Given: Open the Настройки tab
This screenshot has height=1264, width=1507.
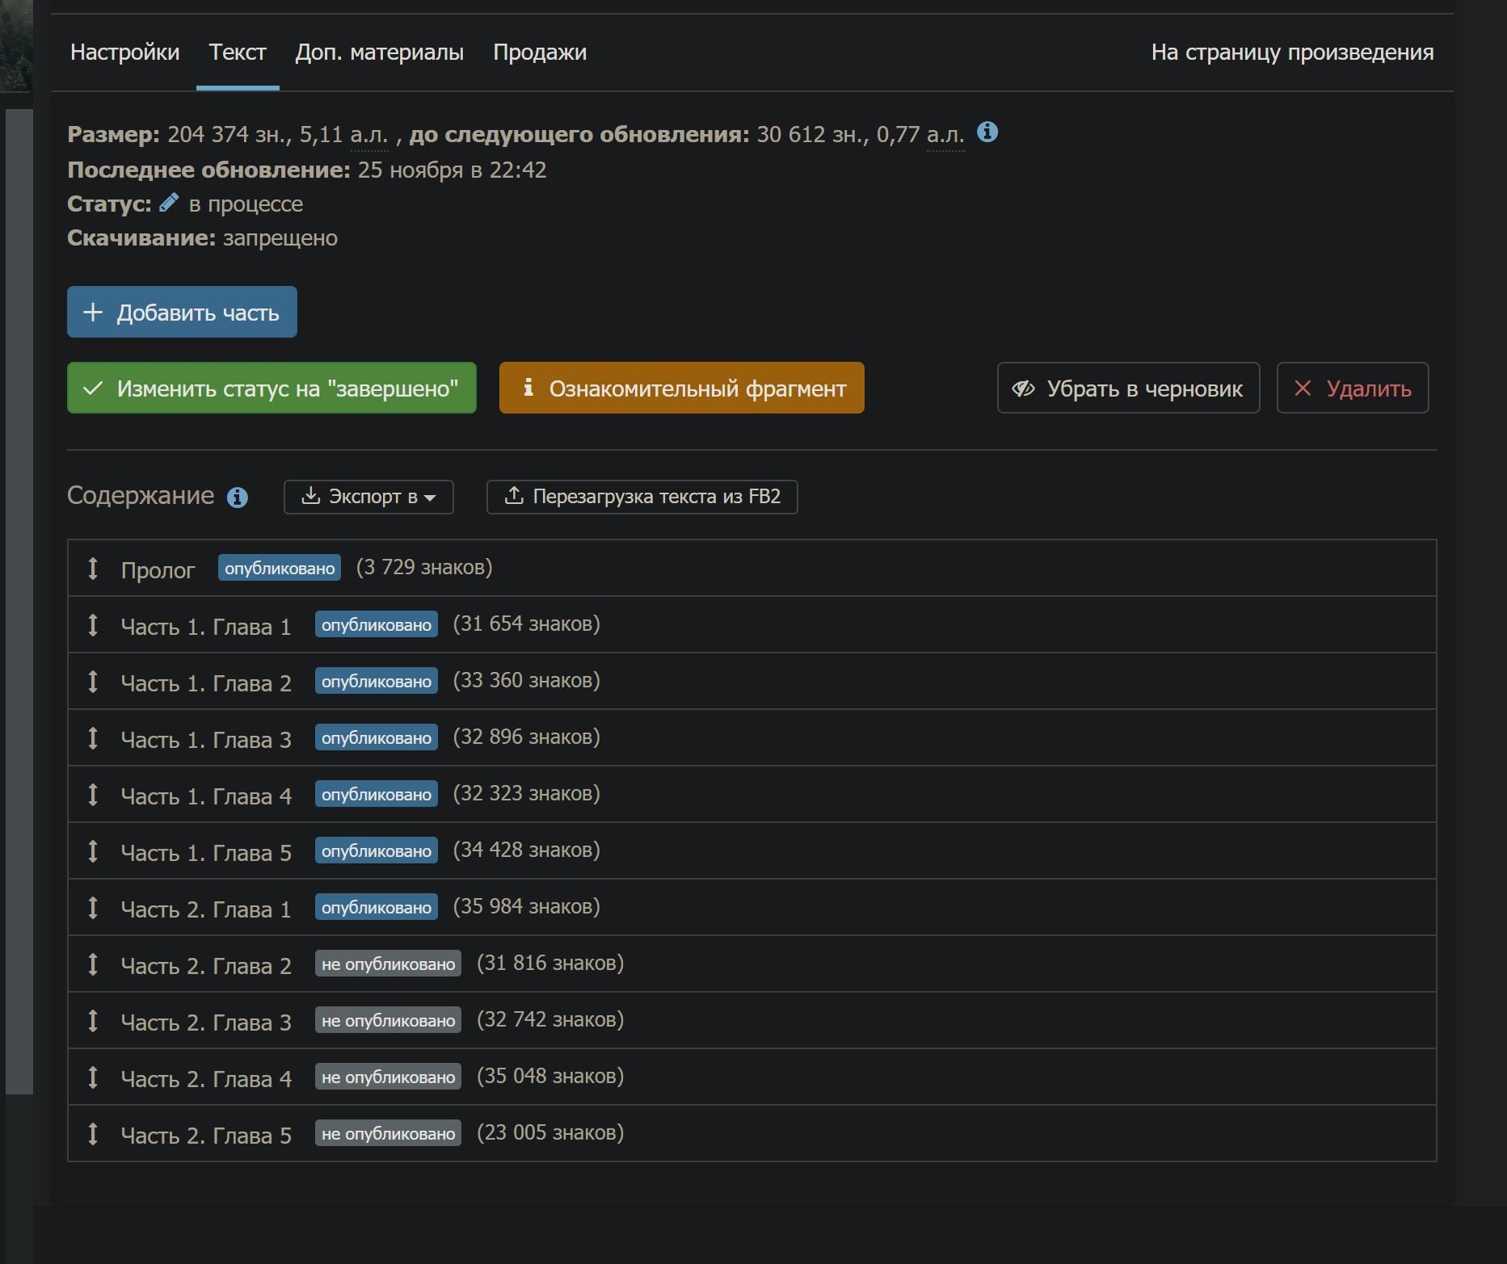Looking at the screenshot, I should click(124, 52).
